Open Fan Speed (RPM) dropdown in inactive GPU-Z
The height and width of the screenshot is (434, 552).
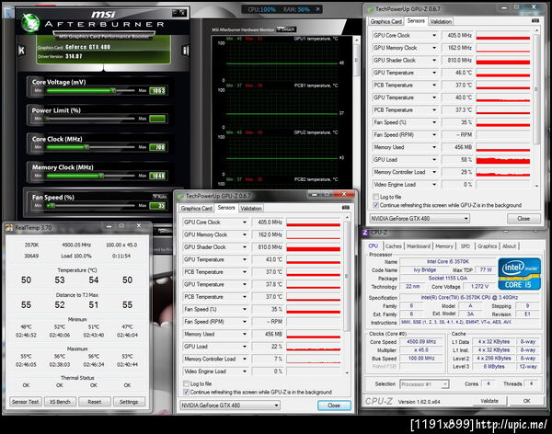click(x=434, y=134)
